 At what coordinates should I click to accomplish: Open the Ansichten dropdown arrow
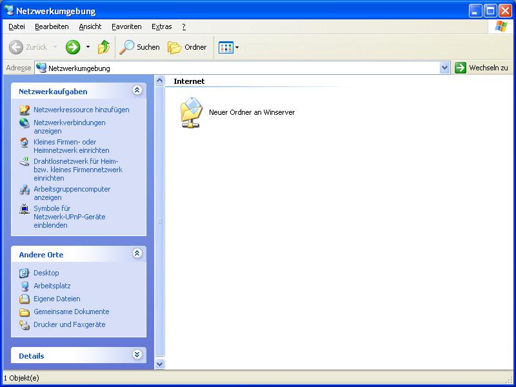(x=237, y=47)
